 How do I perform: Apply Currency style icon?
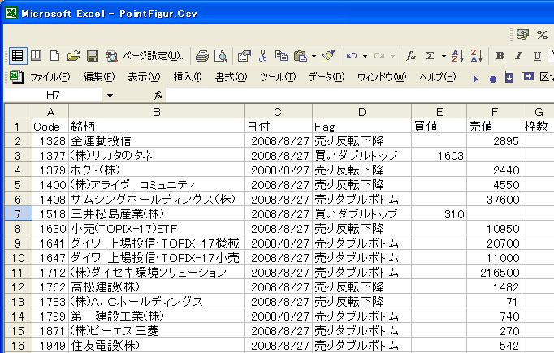tap(522, 35)
